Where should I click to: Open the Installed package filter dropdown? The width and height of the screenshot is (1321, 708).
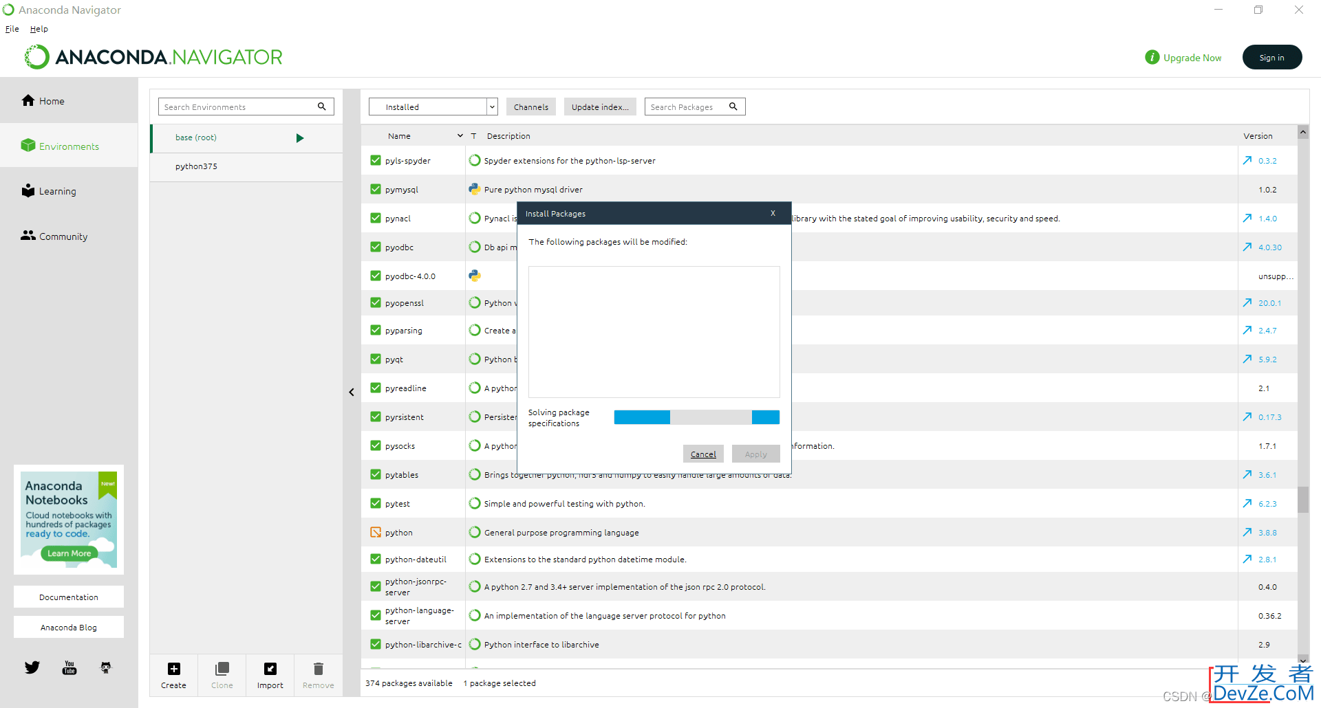(433, 107)
